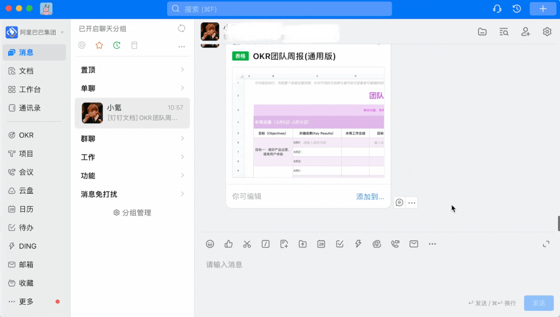Expand the 消息免打扰 chat group
This screenshot has height=317, width=560.
[x=132, y=194]
